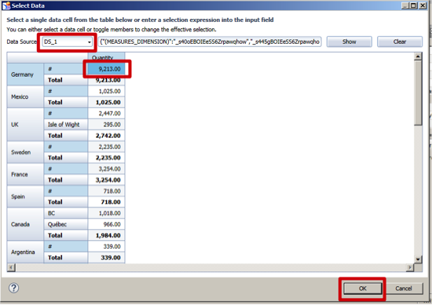Maximize the Select Data window
The image size is (432, 305).
click(414, 5)
